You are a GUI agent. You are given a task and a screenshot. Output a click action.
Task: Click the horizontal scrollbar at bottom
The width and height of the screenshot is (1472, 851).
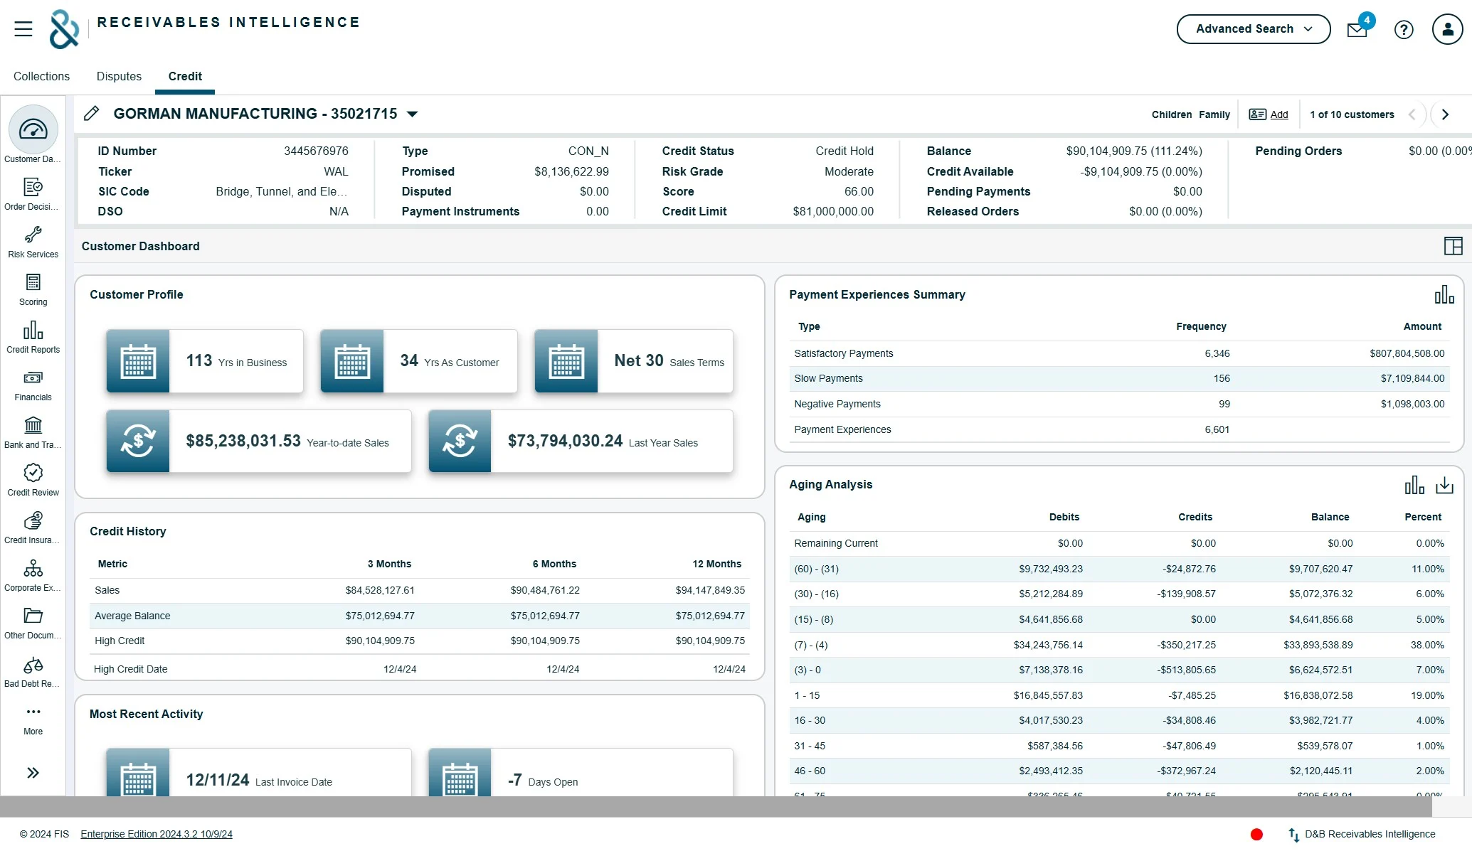(x=714, y=806)
